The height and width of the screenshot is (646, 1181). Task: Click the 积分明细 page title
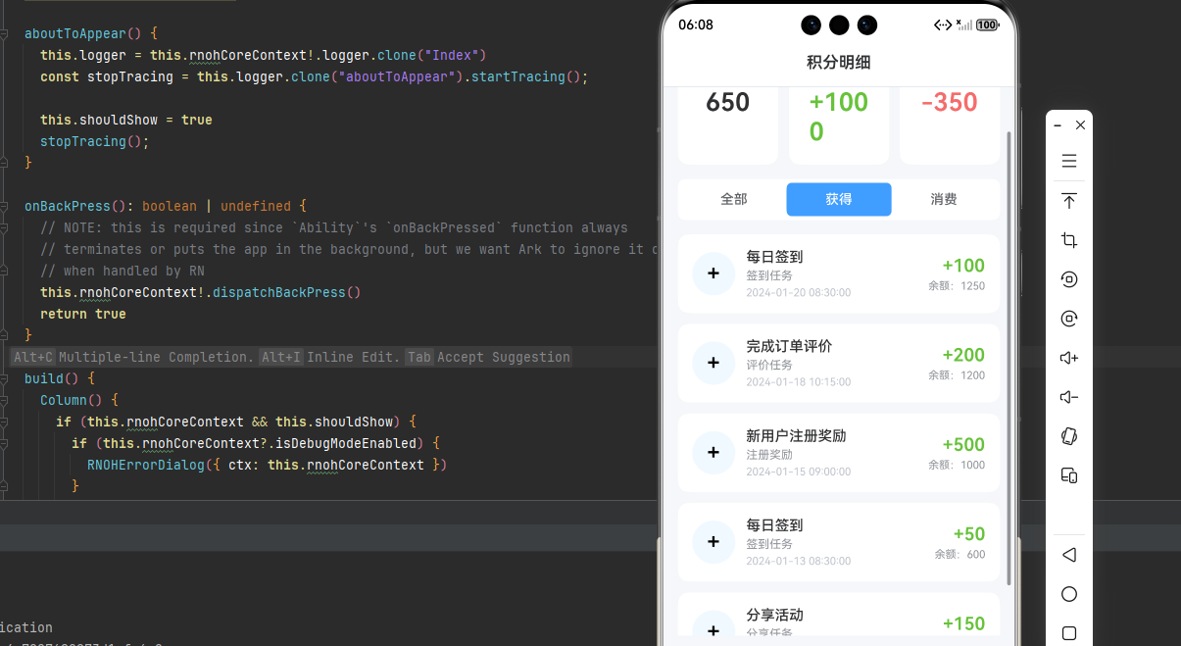[839, 63]
